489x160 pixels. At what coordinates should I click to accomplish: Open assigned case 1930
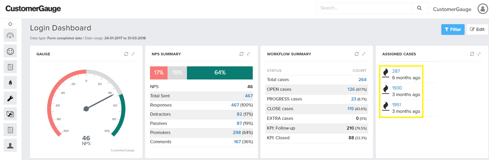397,88
